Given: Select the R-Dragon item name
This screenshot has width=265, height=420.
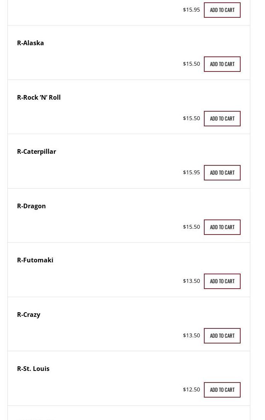Looking at the screenshot, I should click(x=31, y=206).
